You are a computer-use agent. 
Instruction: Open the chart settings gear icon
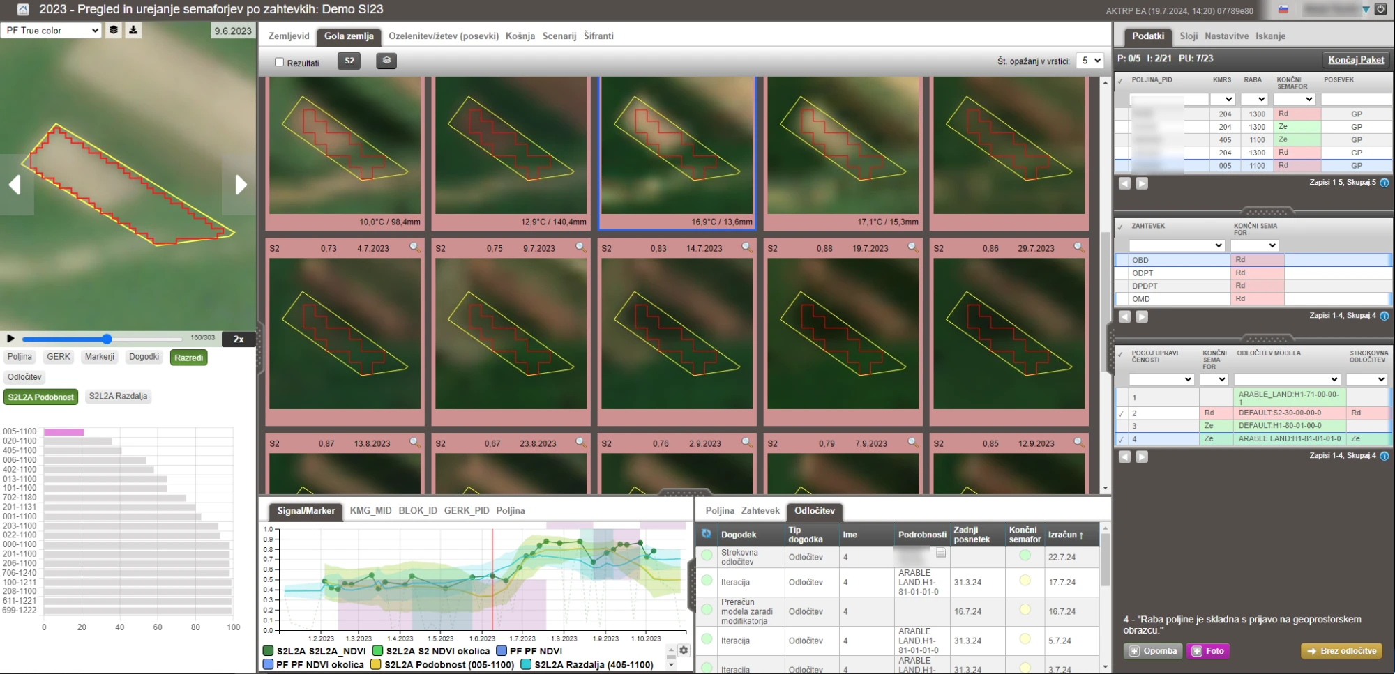point(684,650)
